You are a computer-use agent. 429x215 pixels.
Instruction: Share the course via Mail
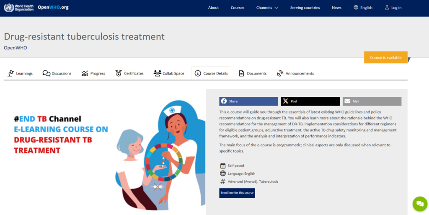coord(372,101)
